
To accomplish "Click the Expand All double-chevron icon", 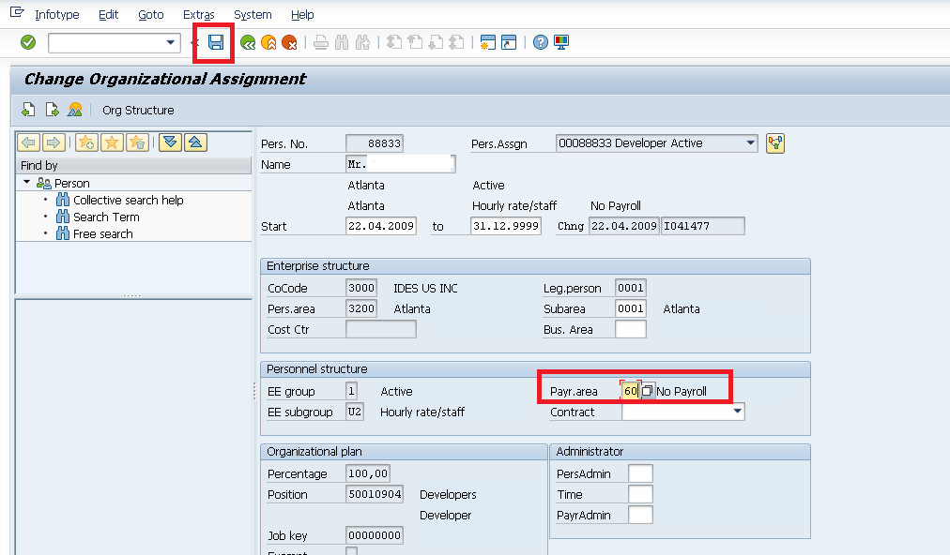I will pos(170,142).
